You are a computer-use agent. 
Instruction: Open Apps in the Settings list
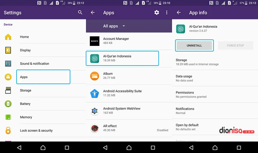click(43, 77)
